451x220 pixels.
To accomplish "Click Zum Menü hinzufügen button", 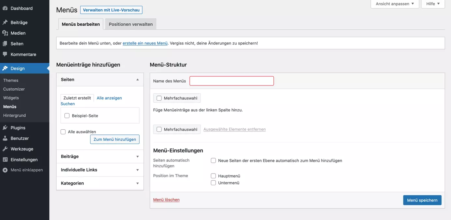I will click(115, 139).
